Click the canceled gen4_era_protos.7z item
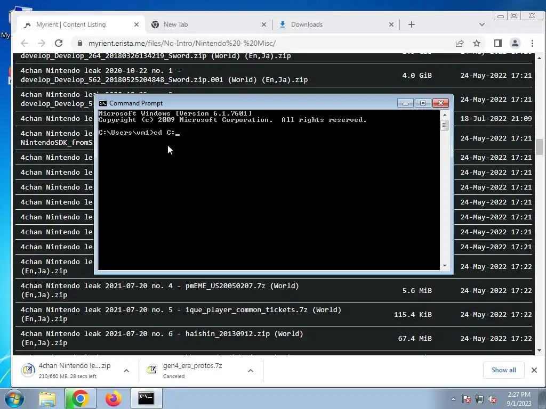Image resolution: width=546 pixels, height=409 pixels. [x=191, y=370]
